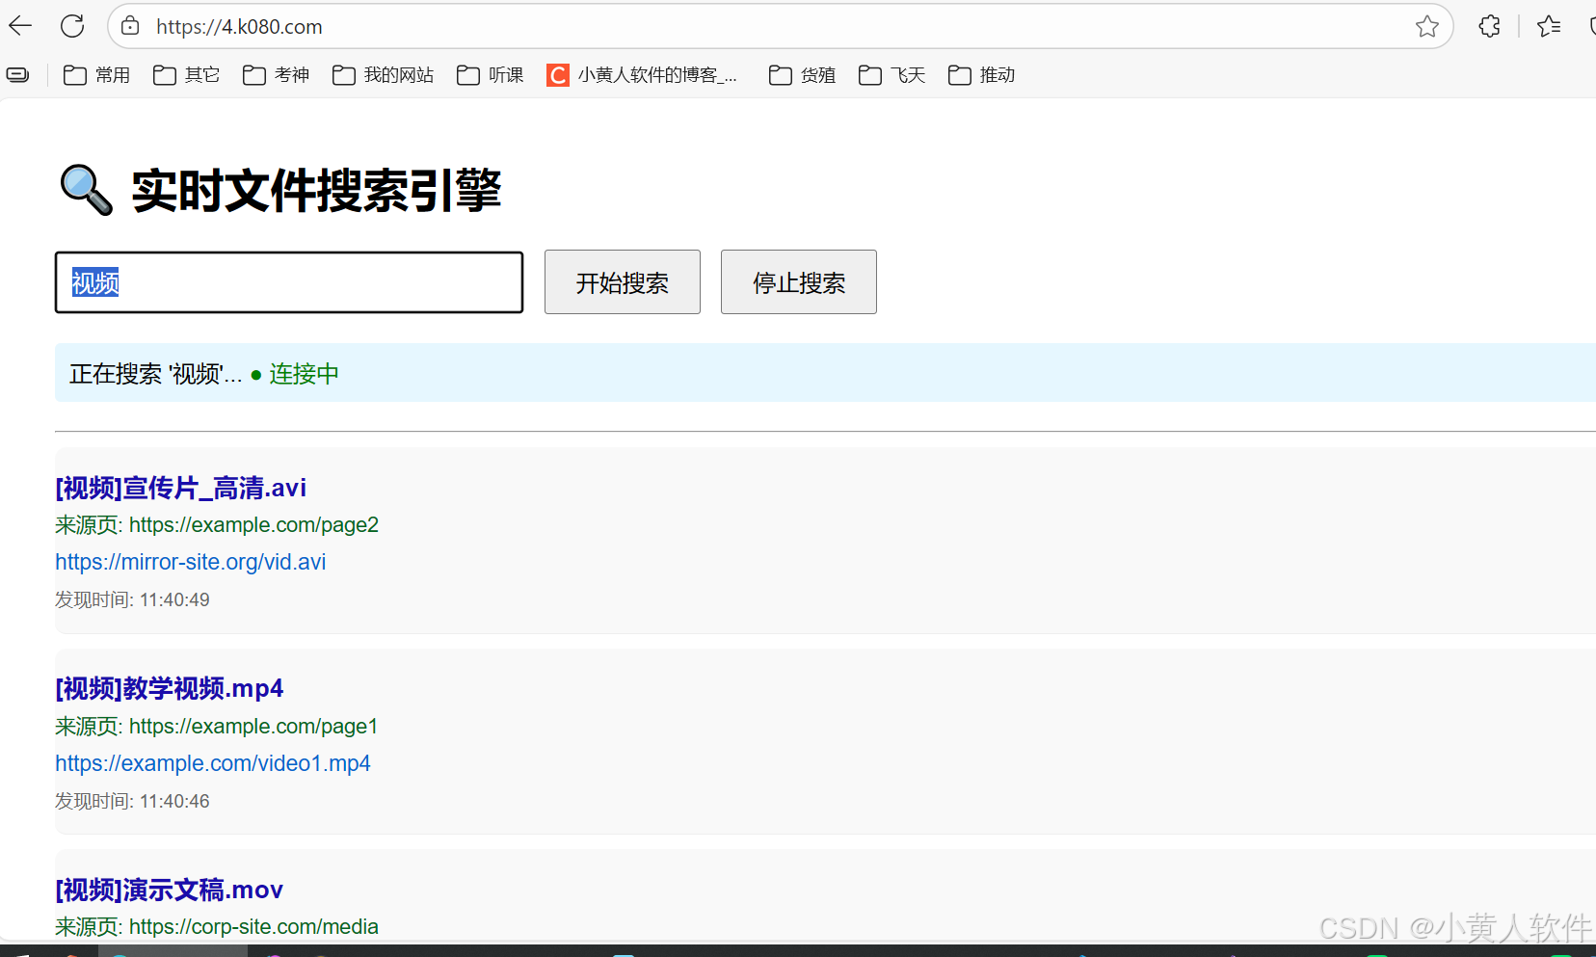View site information lock icon
1596x957 pixels.
click(130, 26)
